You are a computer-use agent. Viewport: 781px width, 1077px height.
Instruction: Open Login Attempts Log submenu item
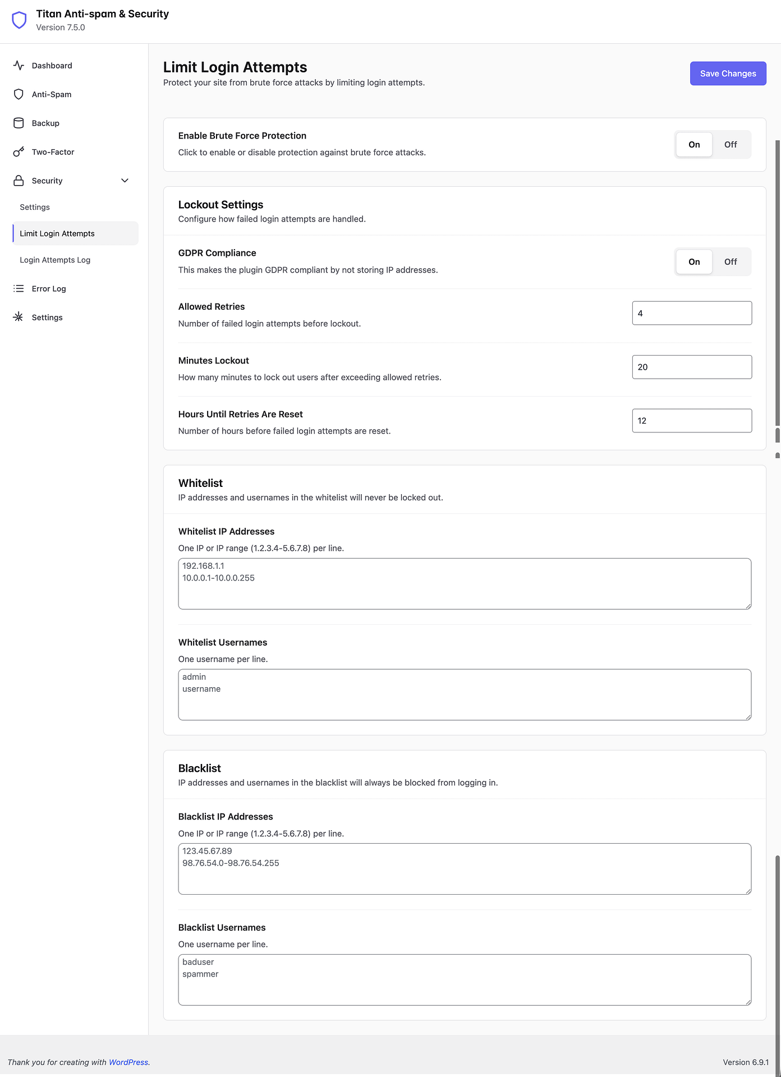click(x=55, y=260)
